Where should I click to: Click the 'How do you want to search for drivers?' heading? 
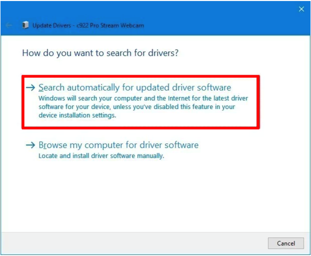[x=100, y=53]
